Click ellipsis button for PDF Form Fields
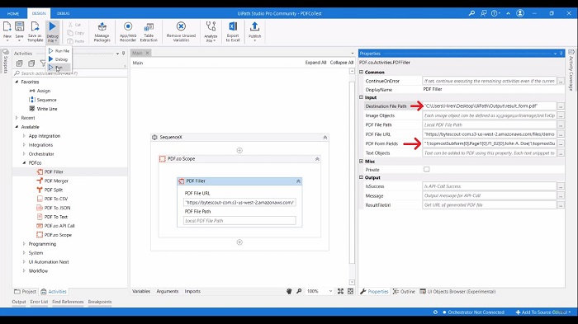This screenshot has width=578, height=324. 561,143
